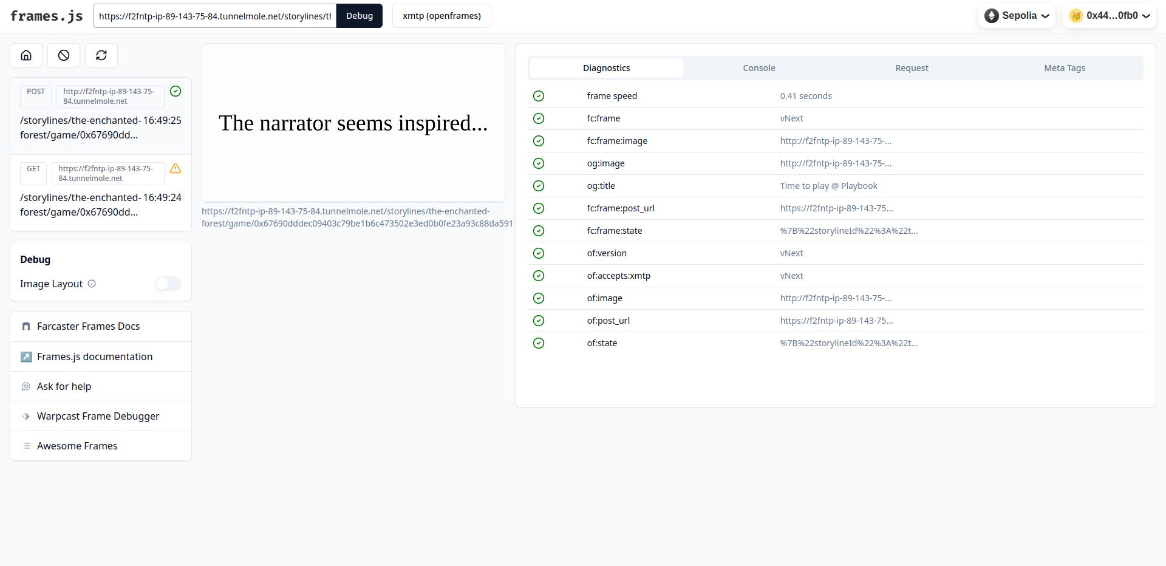Image resolution: width=1166 pixels, height=566 pixels.
Task: Click the Awesome Frames list icon
Action: [26, 446]
